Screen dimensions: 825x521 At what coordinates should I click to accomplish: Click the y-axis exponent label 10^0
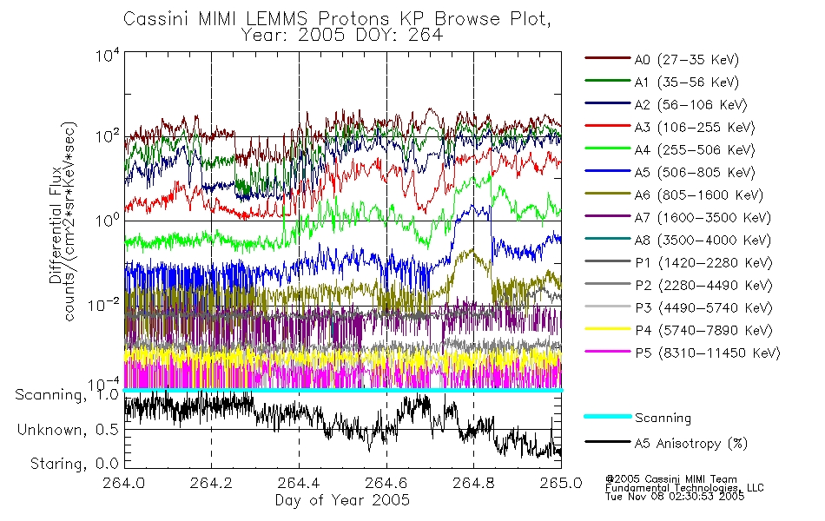[108, 220]
